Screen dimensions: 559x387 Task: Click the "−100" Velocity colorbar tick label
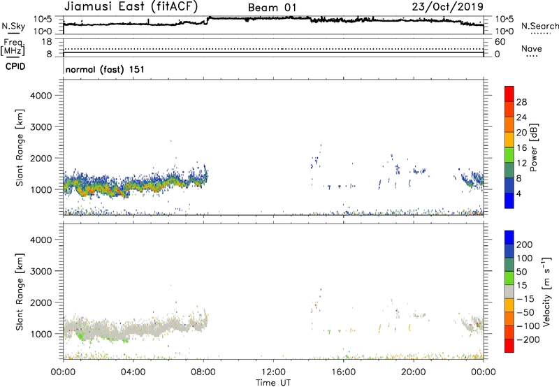(x=528, y=326)
